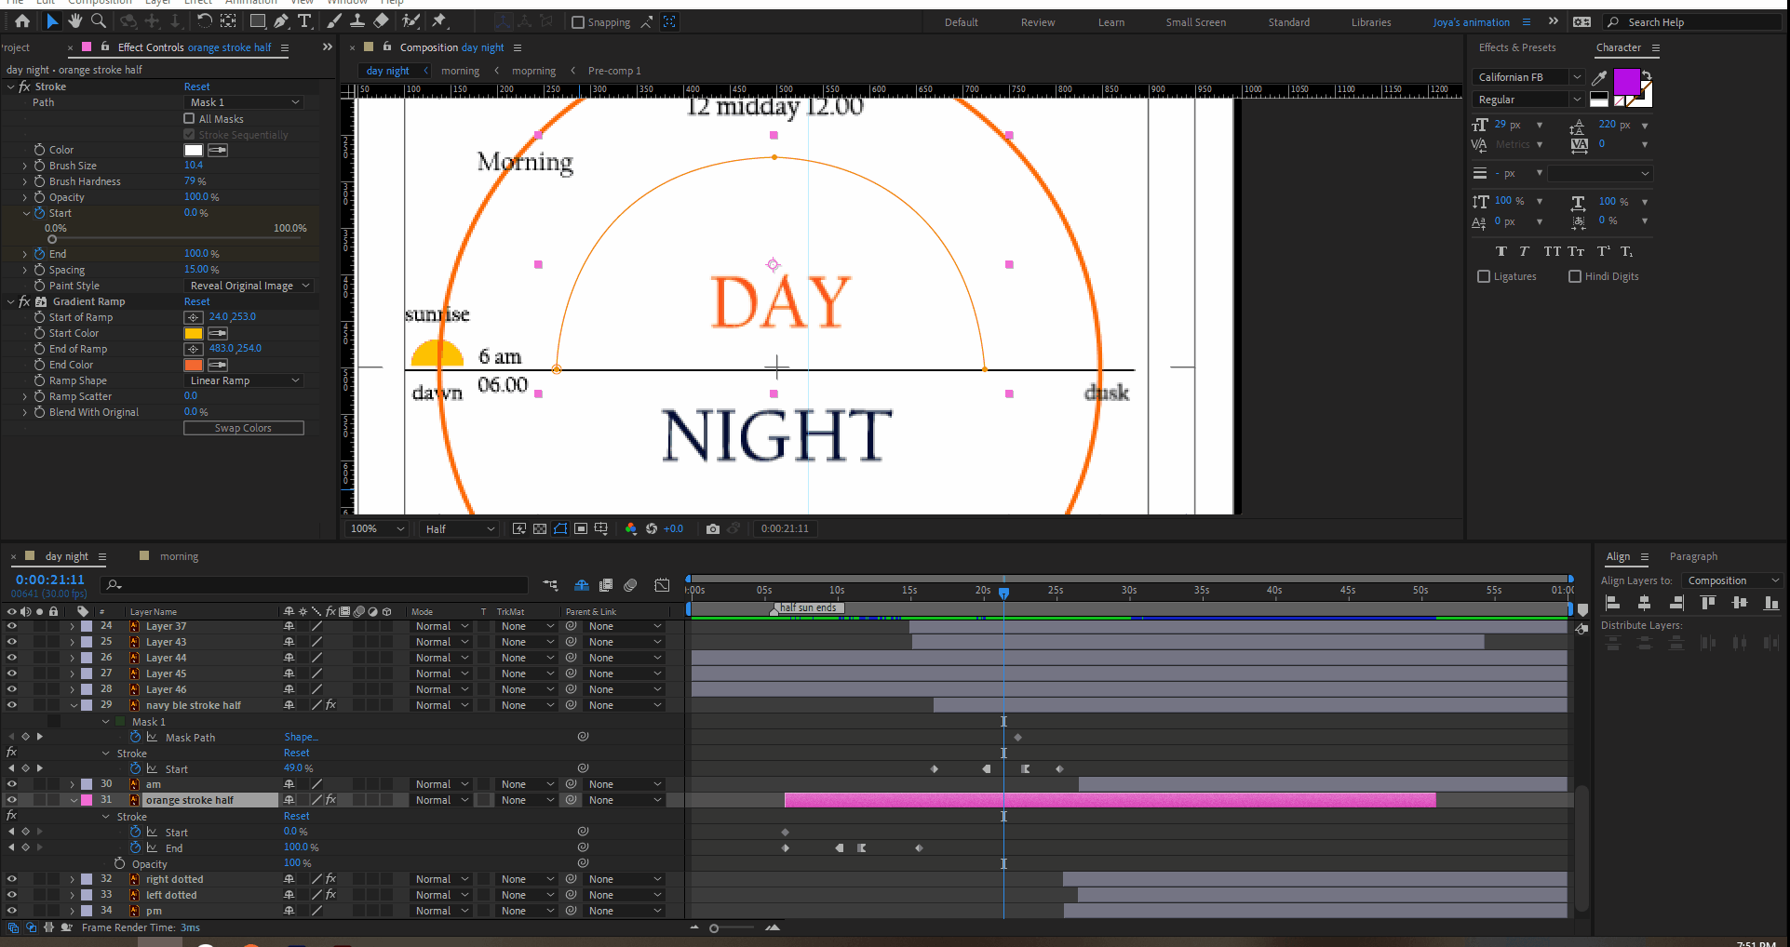Check the Hindi Digits option
Viewport: 1790px width, 947px height.
1575,276
